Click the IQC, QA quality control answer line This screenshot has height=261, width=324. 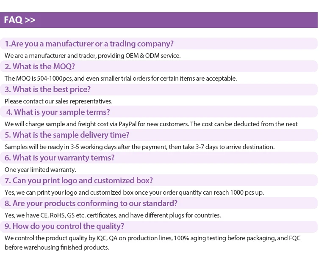click(152, 238)
